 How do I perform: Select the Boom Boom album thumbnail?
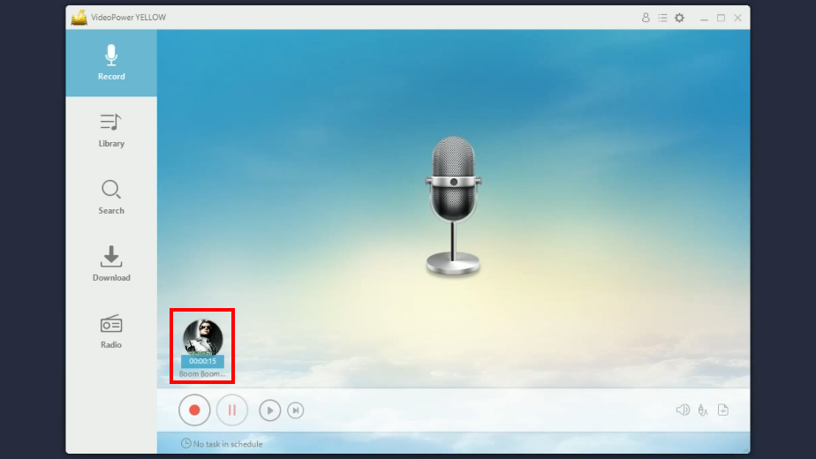pyautogui.click(x=202, y=337)
